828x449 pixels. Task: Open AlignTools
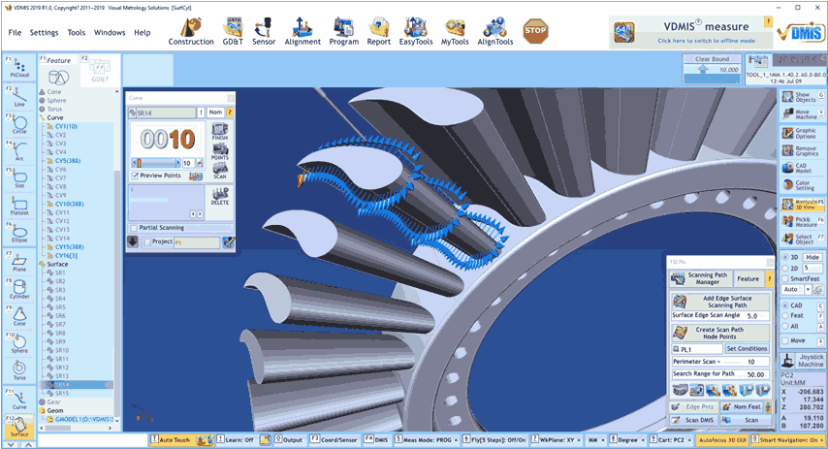tap(494, 32)
